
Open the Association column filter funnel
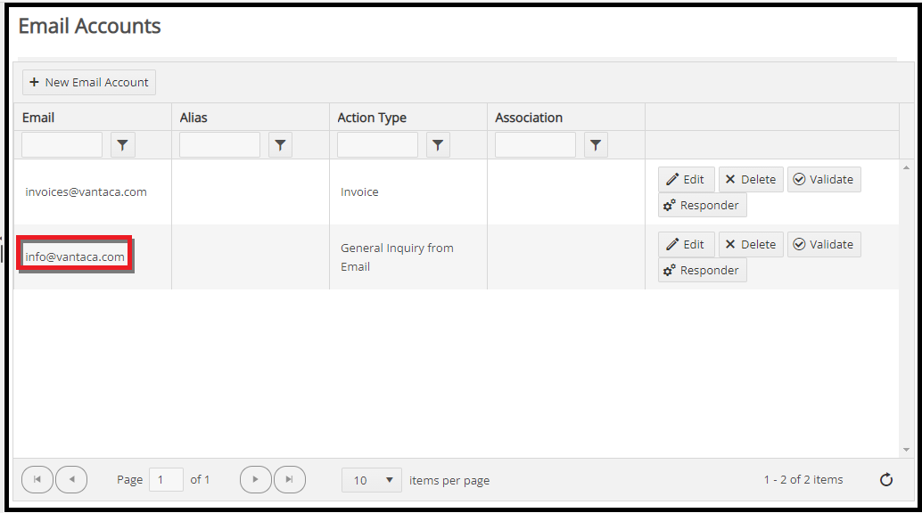tap(596, 144)
